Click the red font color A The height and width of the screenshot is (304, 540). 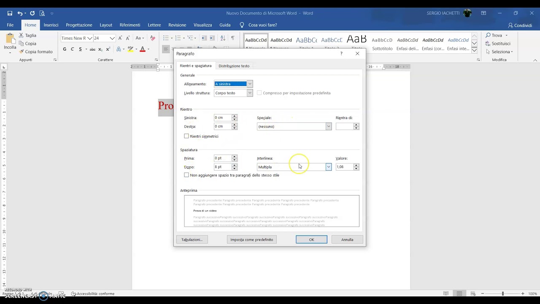pyautogui.click(x=143, y=49)
